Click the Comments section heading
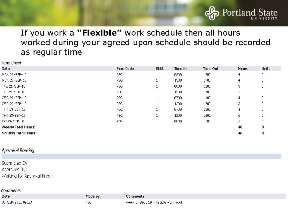Viewport: 288px width, 216px height. tap(11, 191)
